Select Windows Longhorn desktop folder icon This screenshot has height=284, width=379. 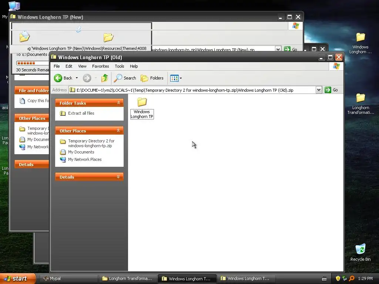pos(360,43)
